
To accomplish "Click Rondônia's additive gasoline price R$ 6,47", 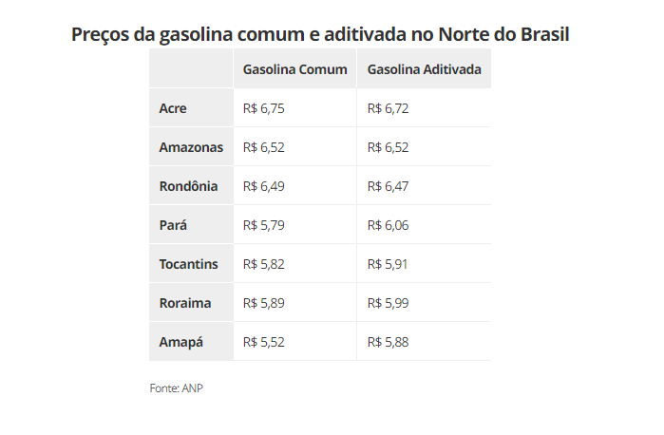I will 388,186.
